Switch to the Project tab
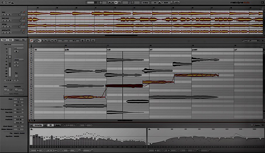Image resolution: width=265 pixels, height=153 pixels. pos(17,40)
